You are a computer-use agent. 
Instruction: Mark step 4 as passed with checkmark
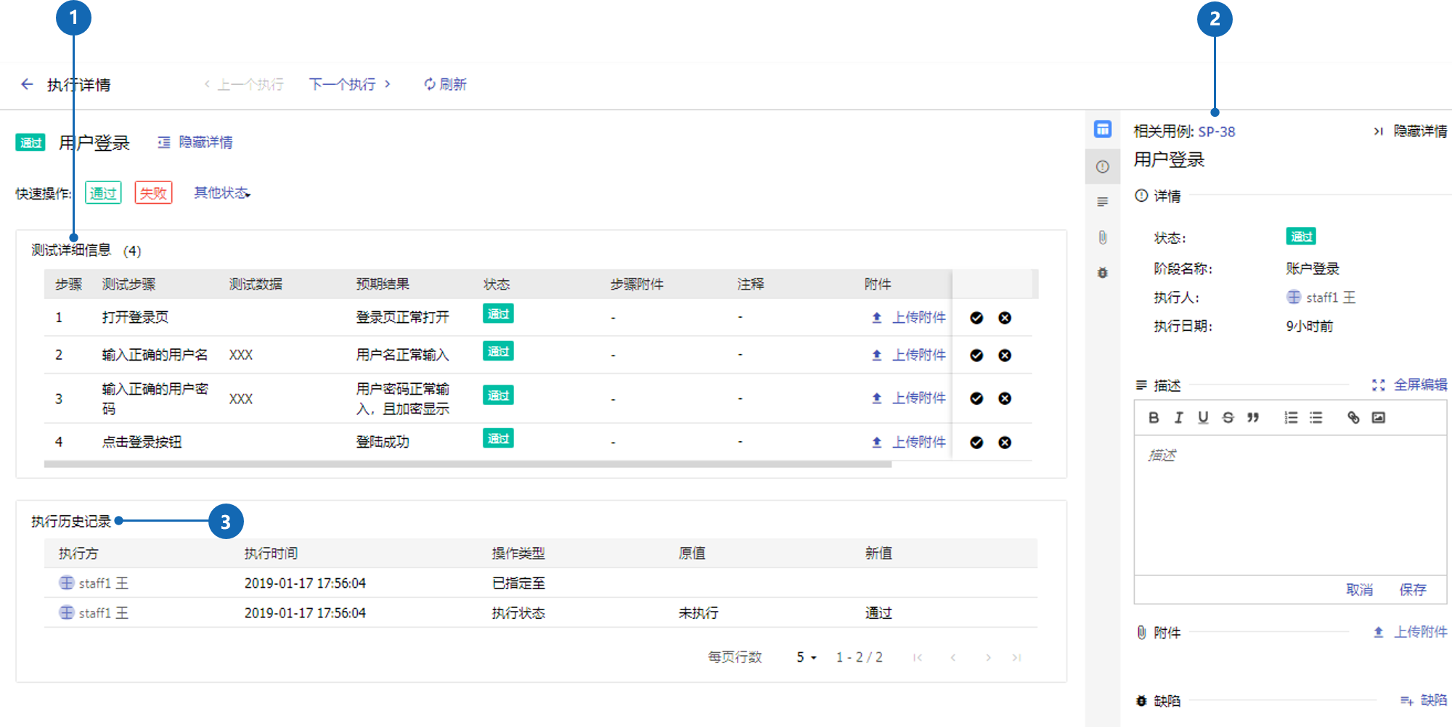pyautogui.click(x=976, y=443)
